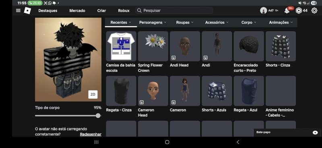Toggle the 2D avatar view

coord(93,94)
